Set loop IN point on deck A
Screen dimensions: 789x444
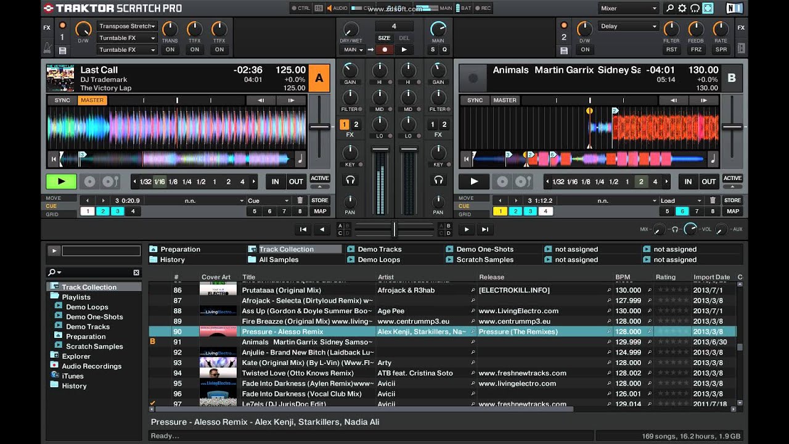click(x=275, y=181)
